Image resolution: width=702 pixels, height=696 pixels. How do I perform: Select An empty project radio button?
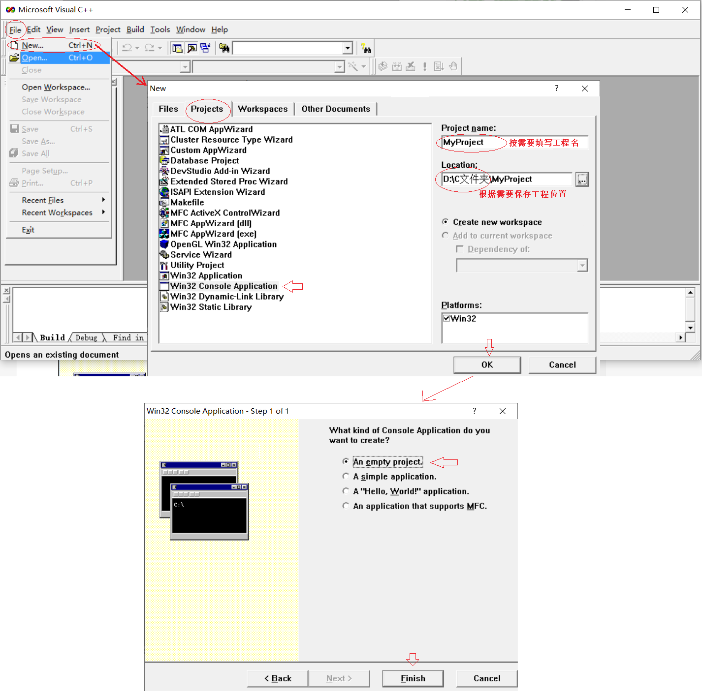click(x=346, y=461)
